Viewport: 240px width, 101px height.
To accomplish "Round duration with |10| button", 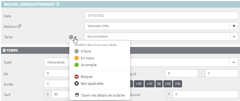I will pos(168,84).
